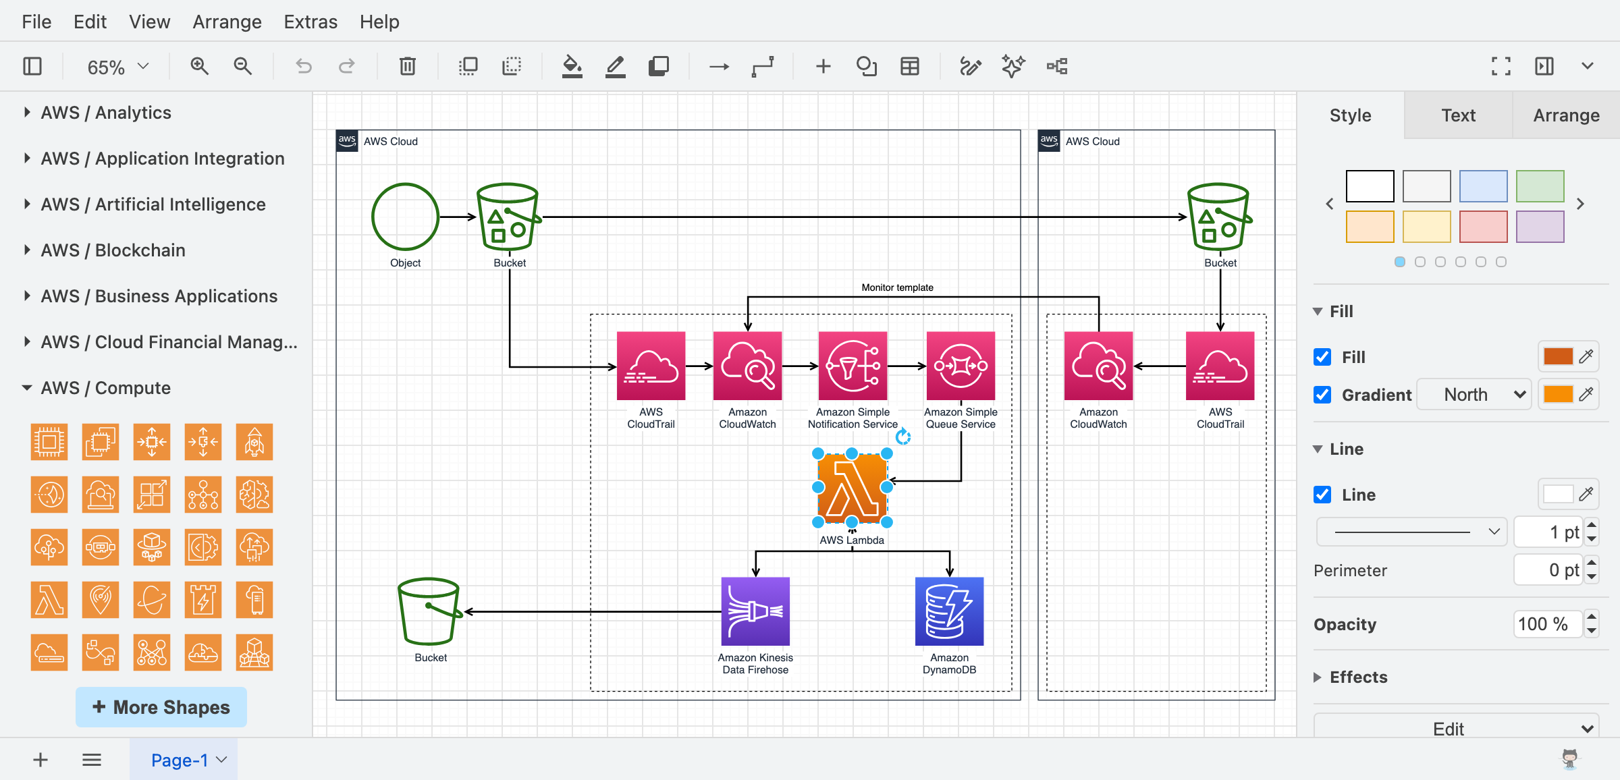Open the line pattern style dropdown

[1411, 532]
